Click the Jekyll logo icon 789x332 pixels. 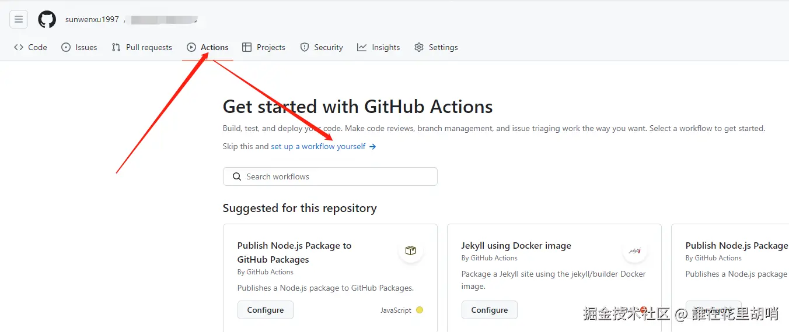click(x=635, y=250)
